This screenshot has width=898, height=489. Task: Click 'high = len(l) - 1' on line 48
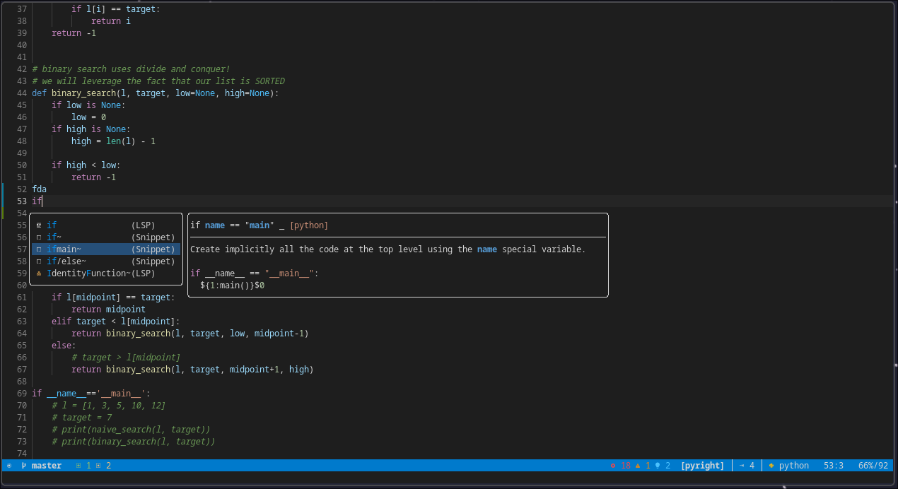tap(113, 141)
